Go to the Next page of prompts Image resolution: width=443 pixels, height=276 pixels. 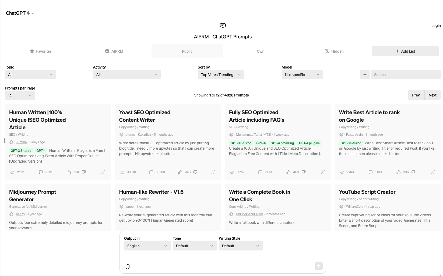(x=432, y=95)
